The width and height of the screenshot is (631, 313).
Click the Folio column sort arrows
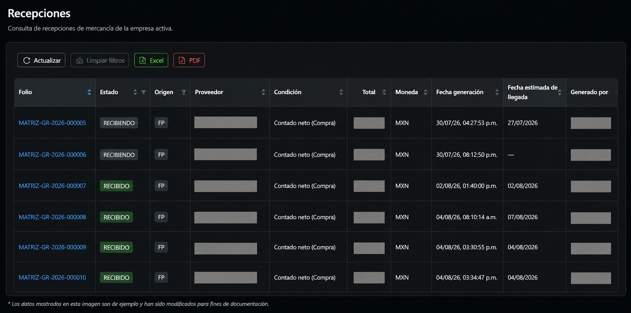point(89,92)
